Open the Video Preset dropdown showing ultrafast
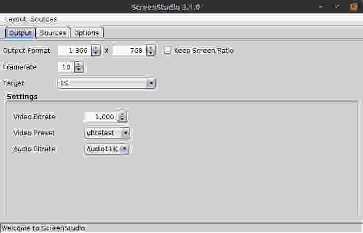This screenshot has width=363, height=233. [x=107, y=133]
